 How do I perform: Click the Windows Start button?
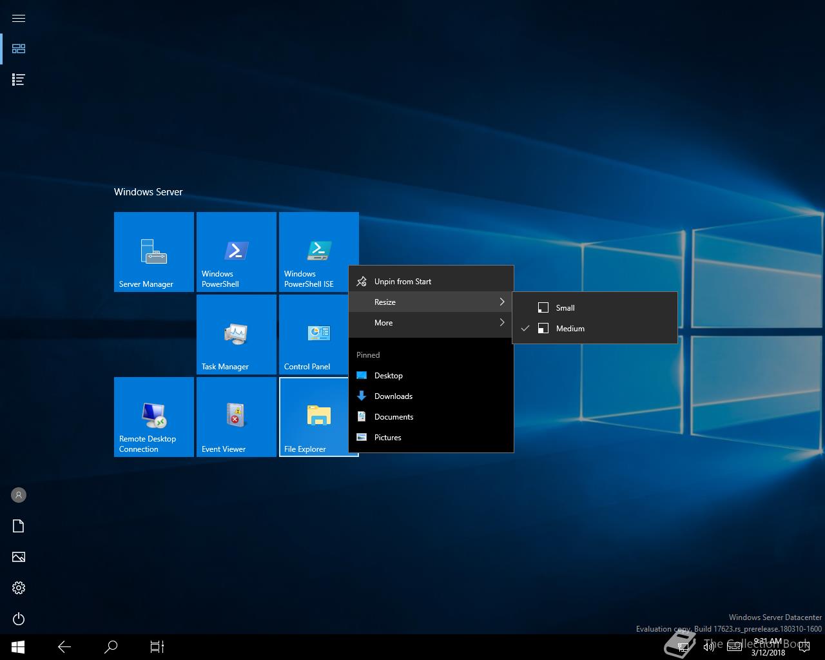(x=18, y=647)
